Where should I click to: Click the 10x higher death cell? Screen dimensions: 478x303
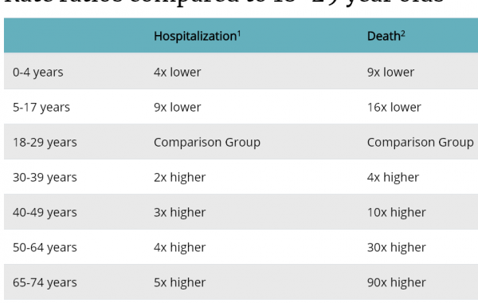(x=397, y=212)
